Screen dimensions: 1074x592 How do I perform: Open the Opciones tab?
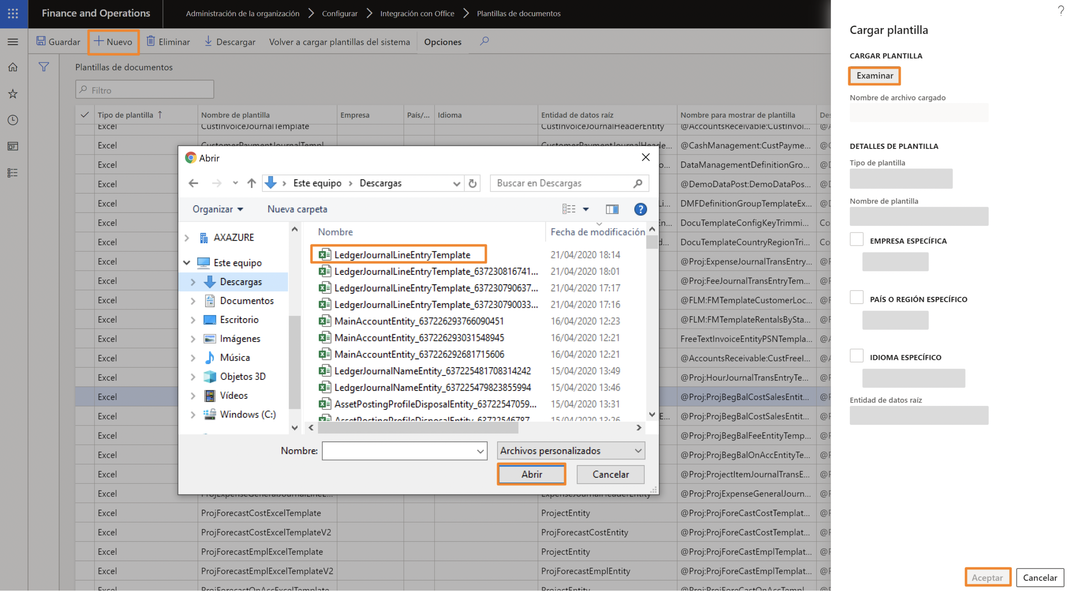[x=443, y=42]
